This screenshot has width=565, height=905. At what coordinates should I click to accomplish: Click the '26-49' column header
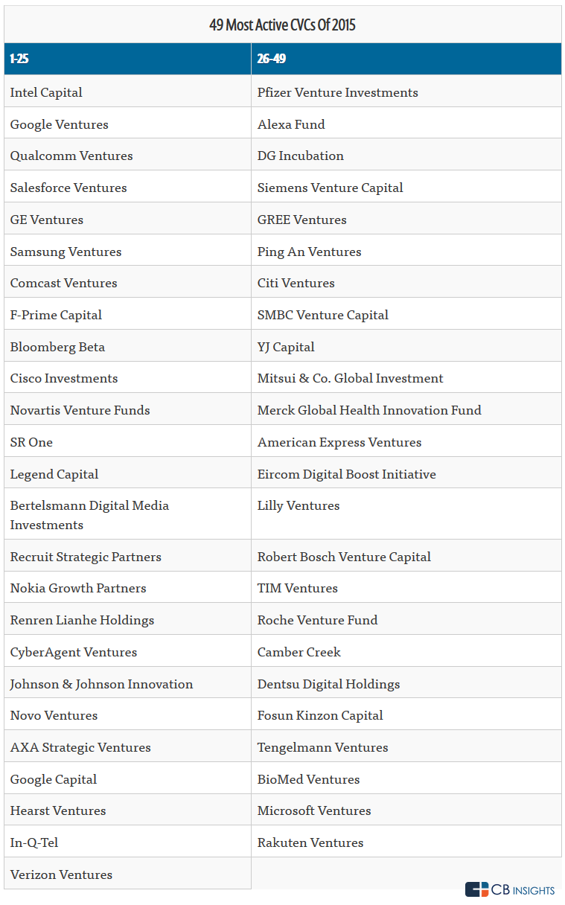click(272, 59)
